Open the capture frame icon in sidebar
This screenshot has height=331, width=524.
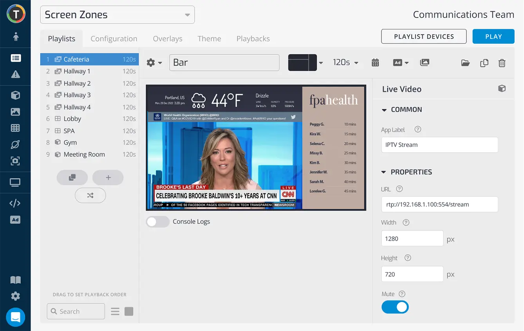(x=16, y=161)
